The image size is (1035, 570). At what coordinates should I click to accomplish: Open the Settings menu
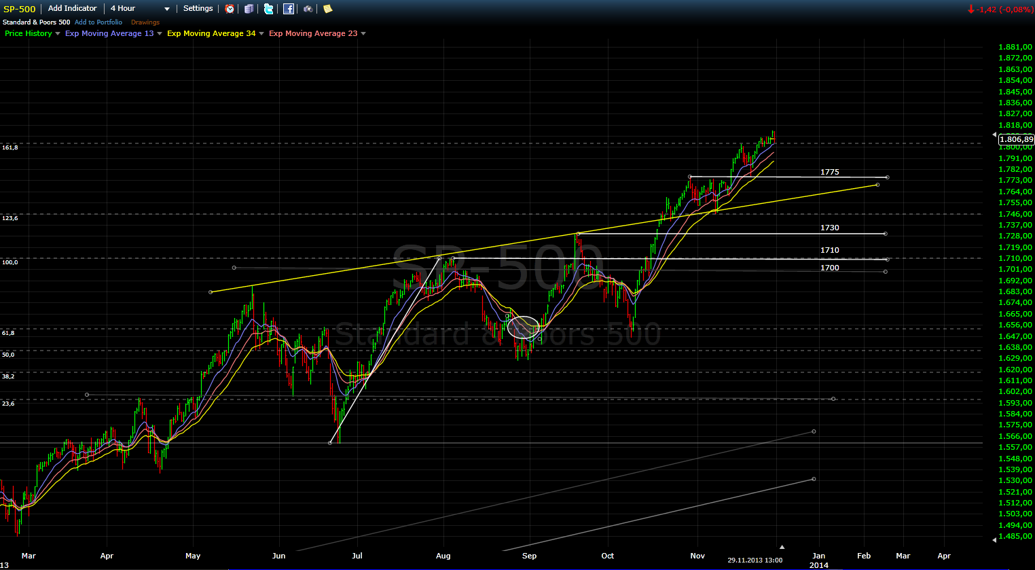pos(198,9)
